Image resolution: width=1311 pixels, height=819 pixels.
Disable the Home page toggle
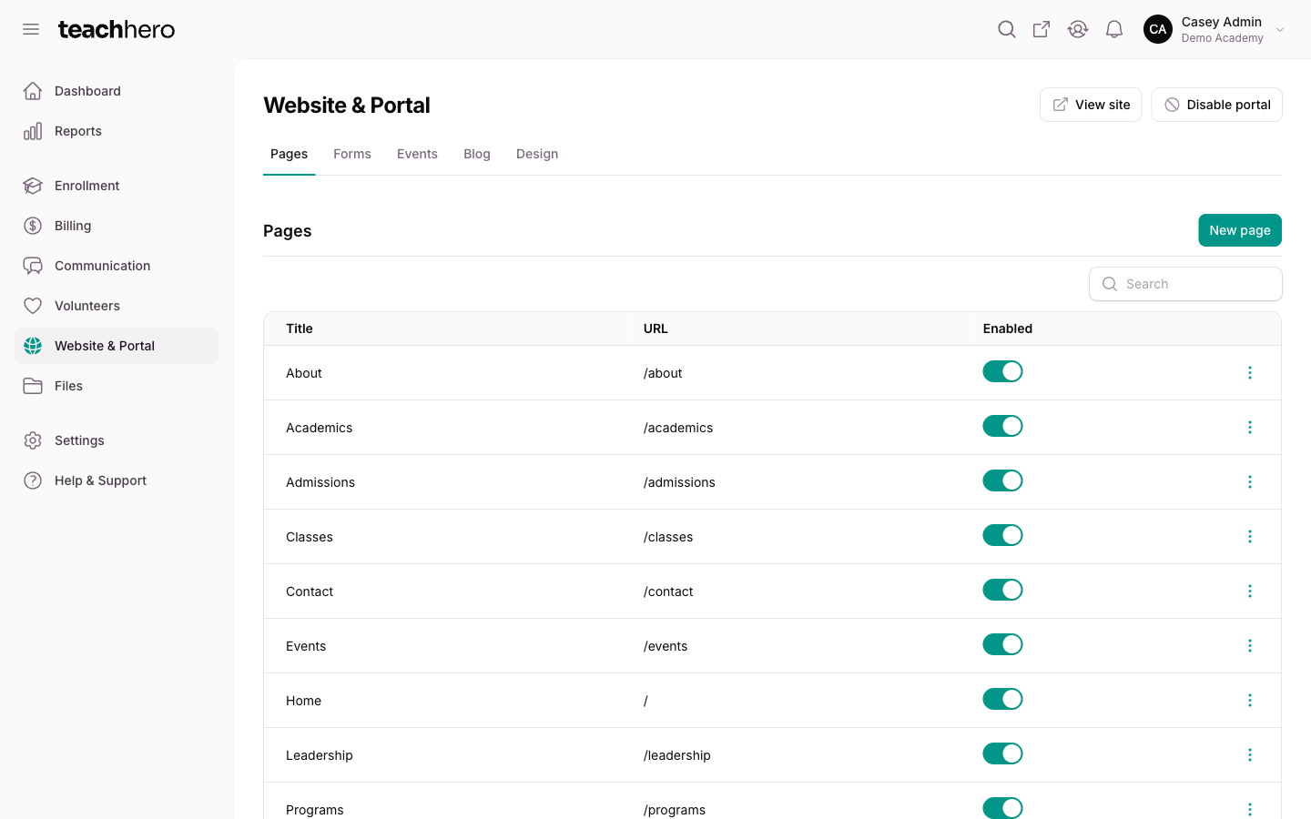point(1002,699)
